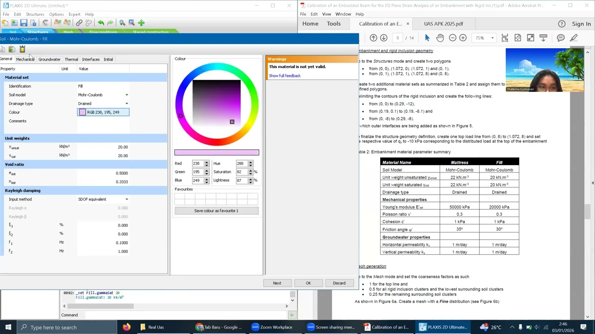This screenshot has height=334, width=595.
Task: Open the Window menu in Acrobat
Action: coord(343,14)
